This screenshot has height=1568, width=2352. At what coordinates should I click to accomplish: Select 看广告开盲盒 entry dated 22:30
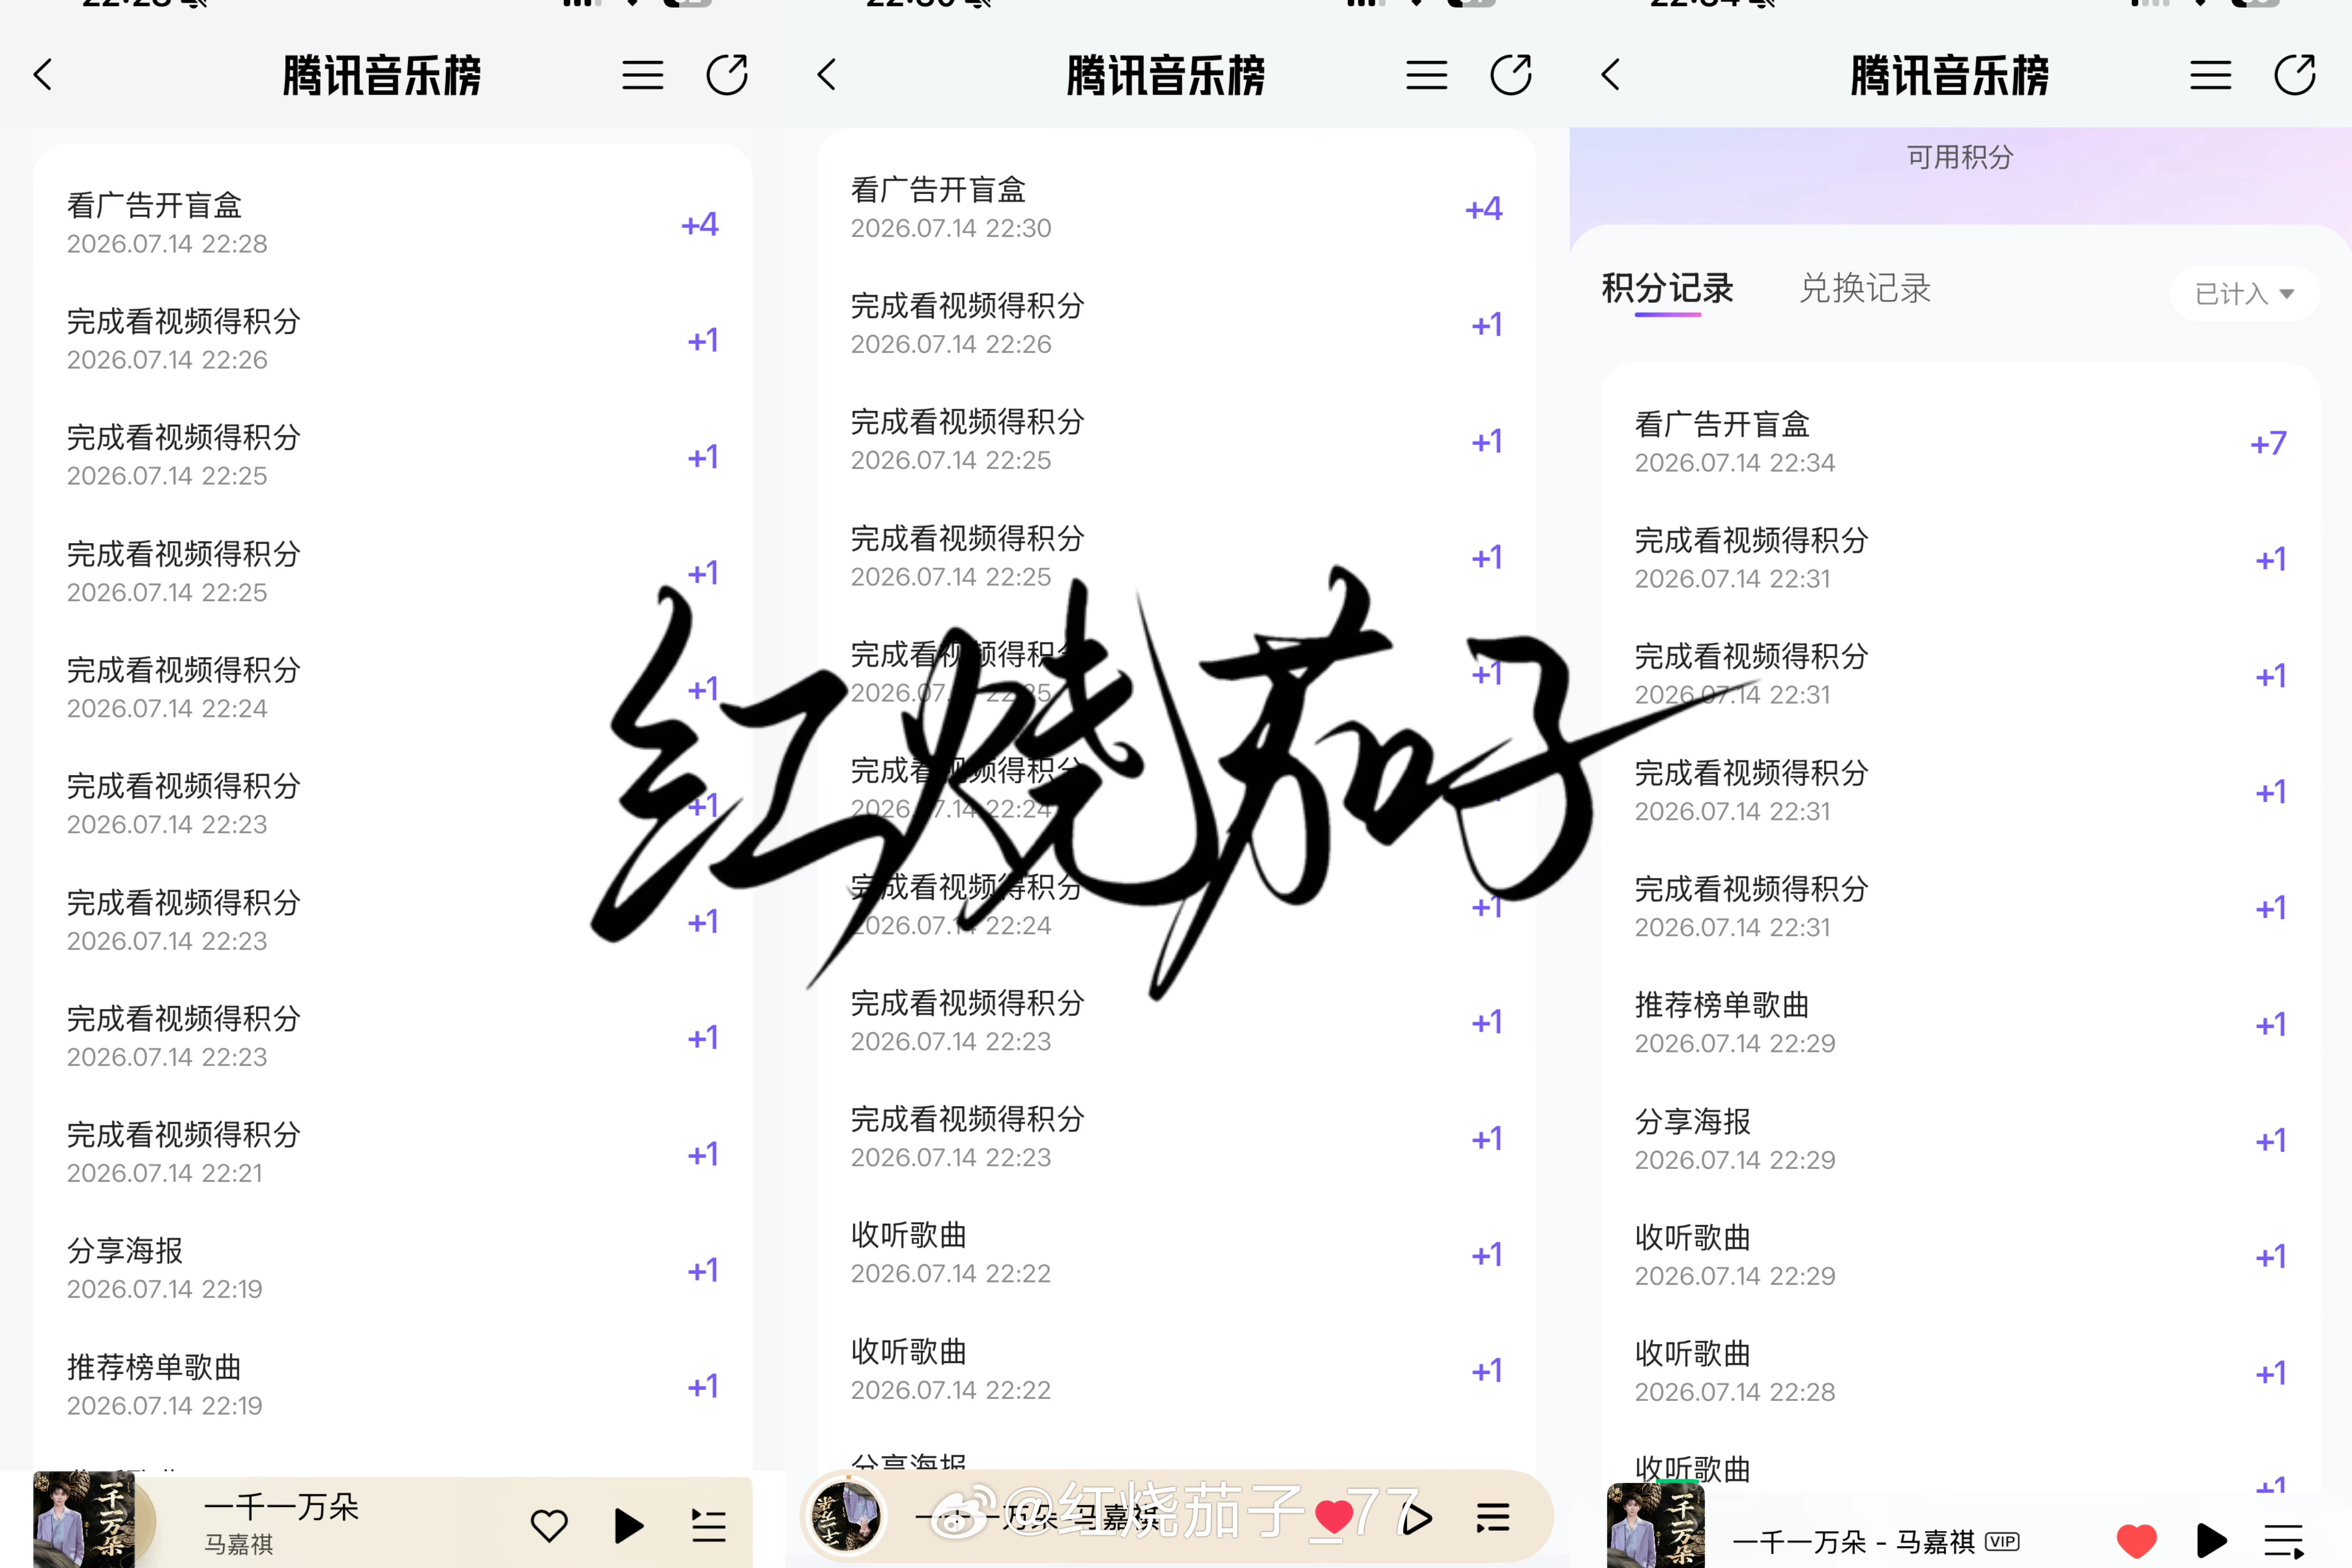(1176, 208)
